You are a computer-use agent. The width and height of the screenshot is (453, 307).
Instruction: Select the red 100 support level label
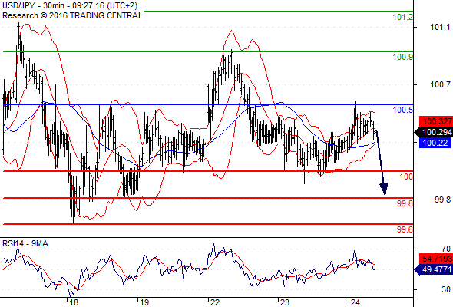click(406, 177)
